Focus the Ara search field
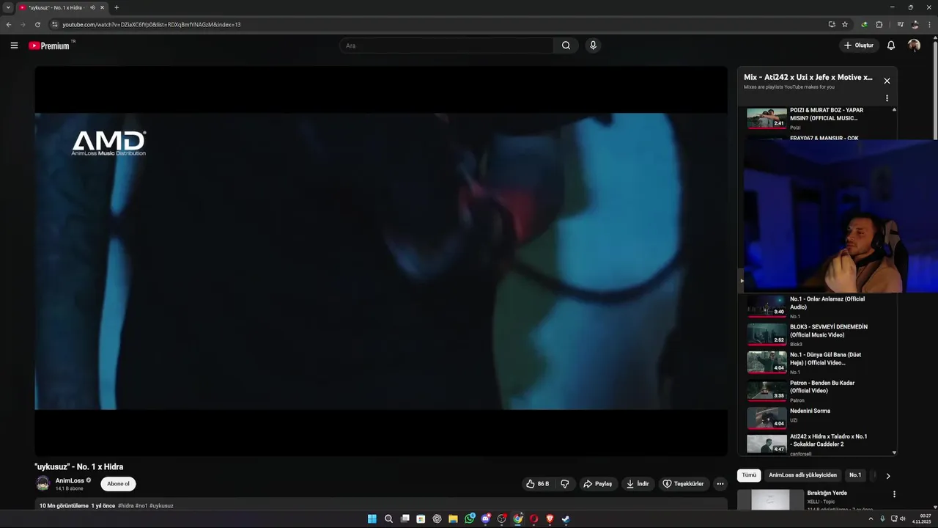 (446, 45)
